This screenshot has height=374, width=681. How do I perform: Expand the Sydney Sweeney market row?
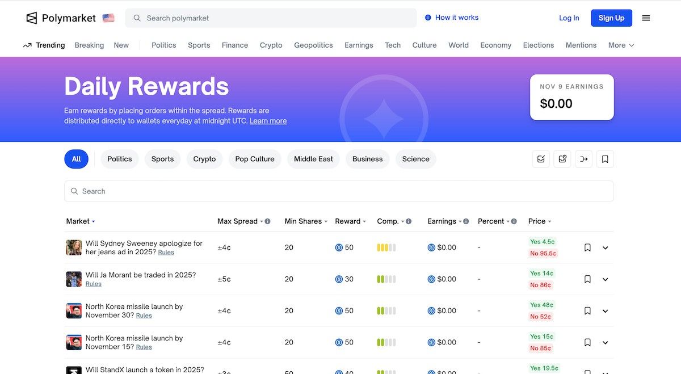pos(605,247)
